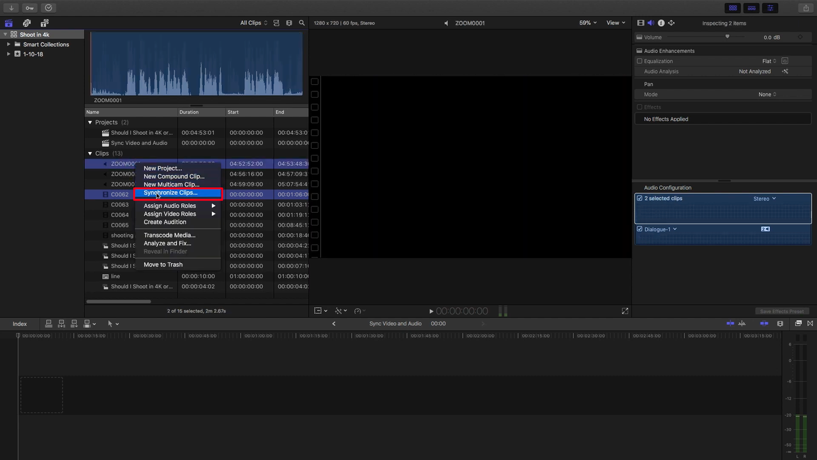Enable the Equalization checkbox
817x460 pixels.
(640, 61)
